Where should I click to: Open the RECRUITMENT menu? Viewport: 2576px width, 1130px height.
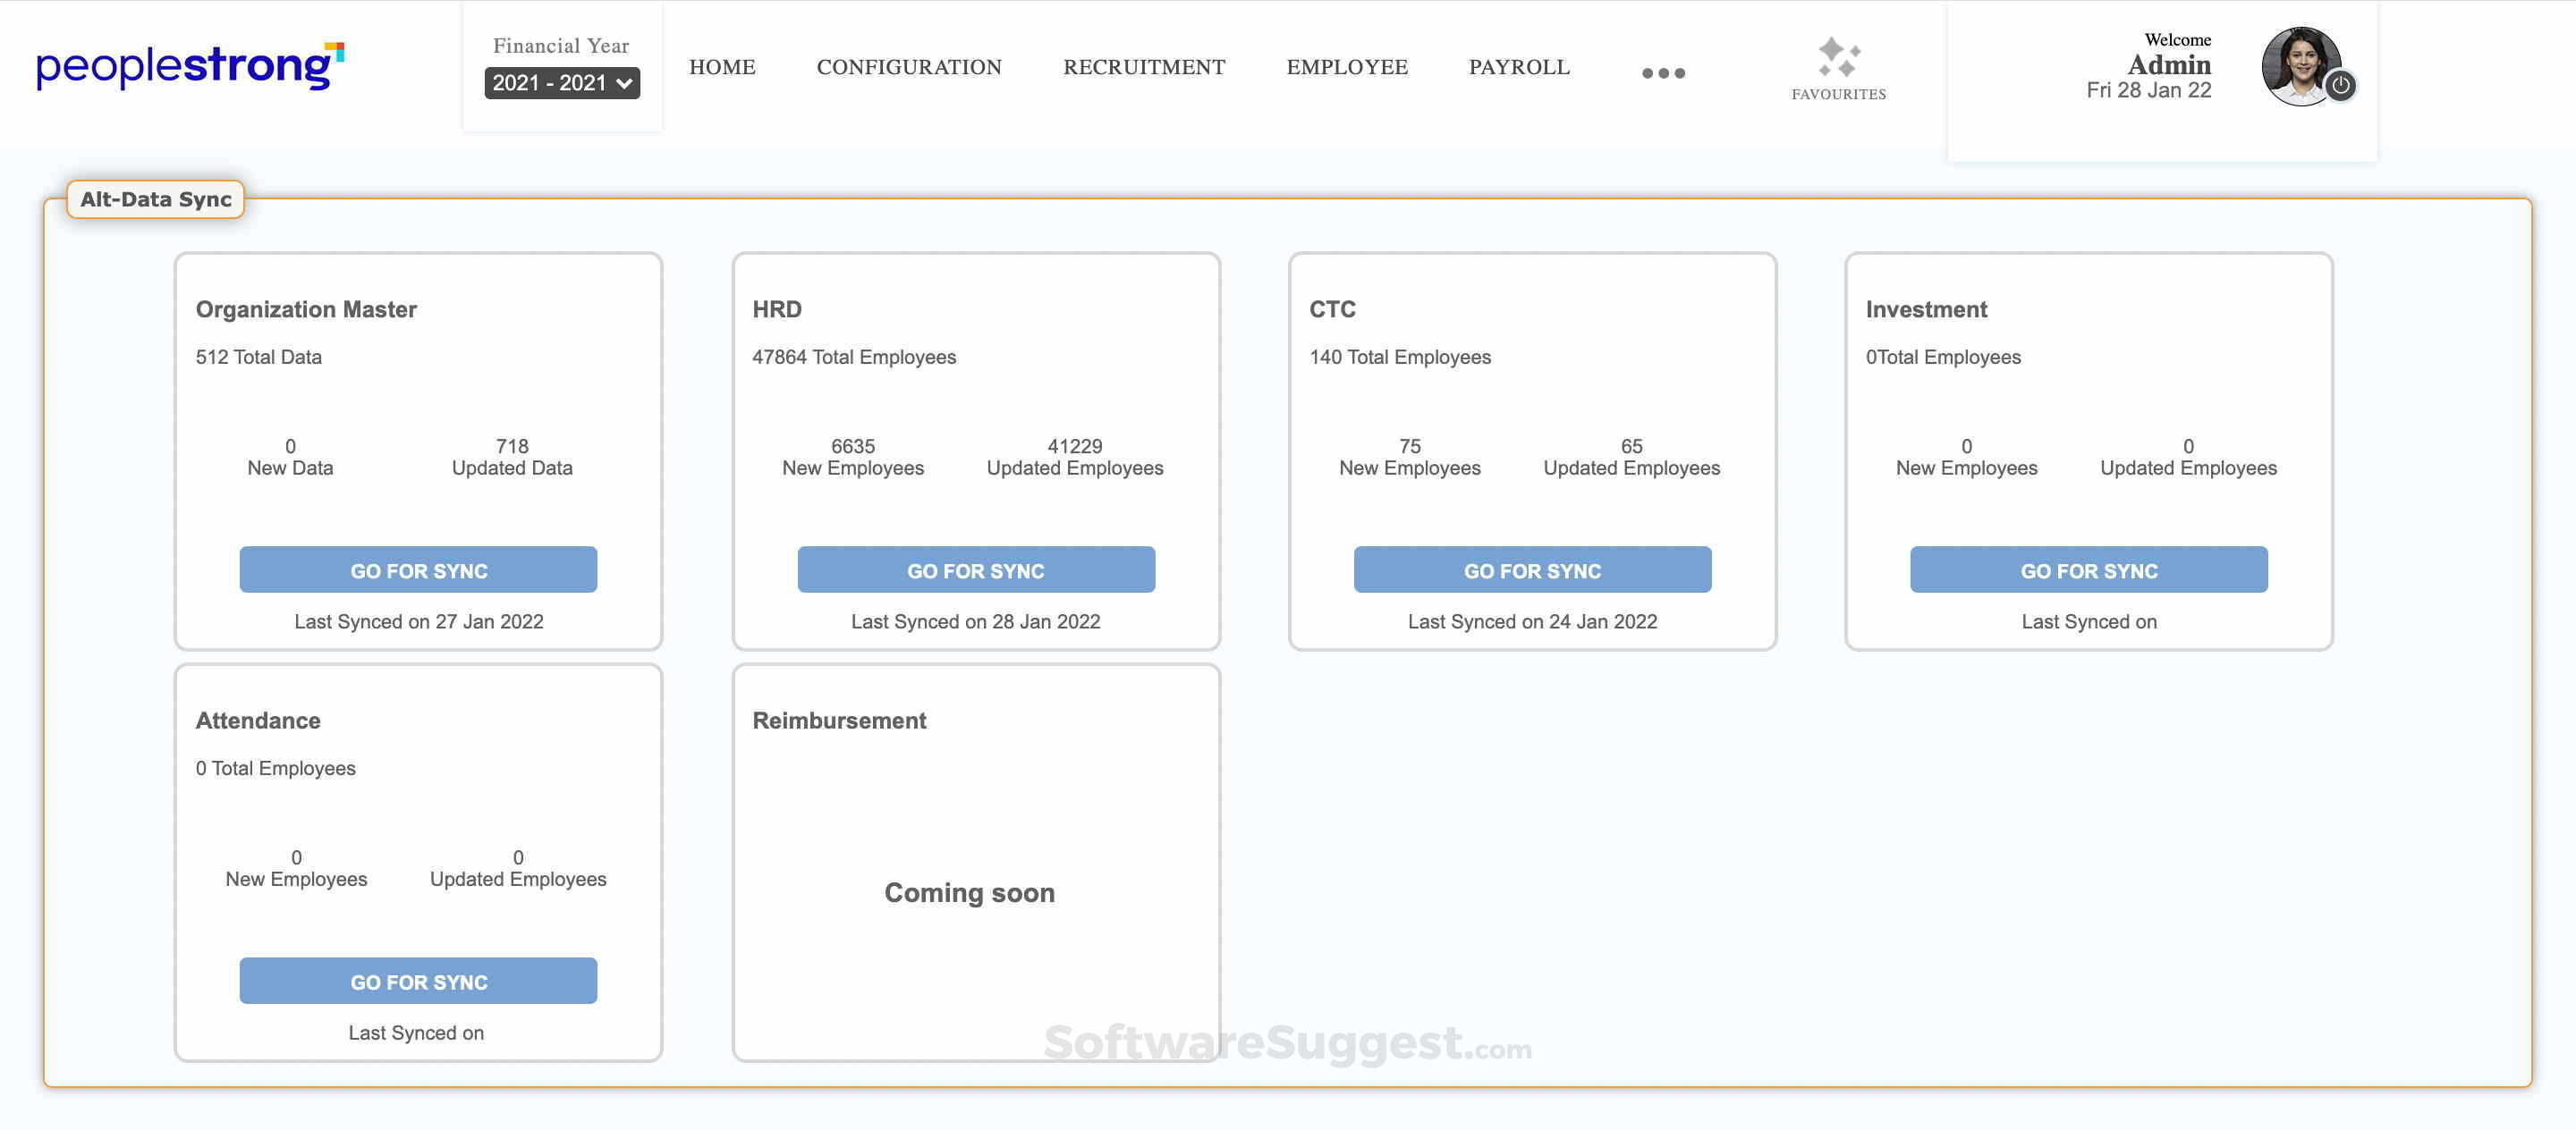pyautogui.click(x=1144, y=67)
